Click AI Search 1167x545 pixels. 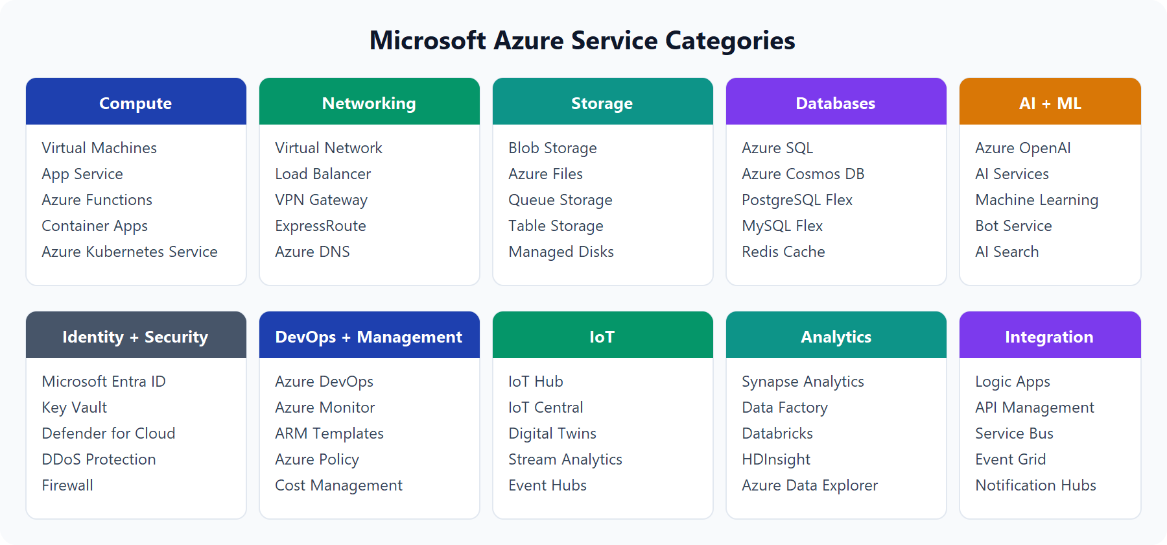[1007, 252]
